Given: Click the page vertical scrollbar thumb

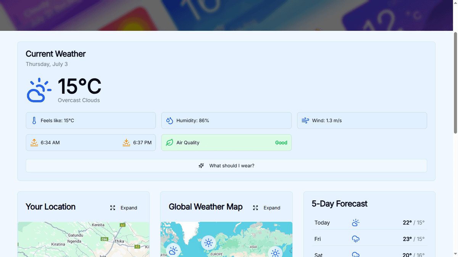Looking at the screenshot, I should (x=455, y=83).
